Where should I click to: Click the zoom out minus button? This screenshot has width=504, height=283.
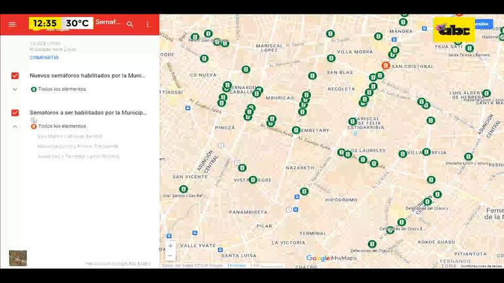tap(170, 256)
